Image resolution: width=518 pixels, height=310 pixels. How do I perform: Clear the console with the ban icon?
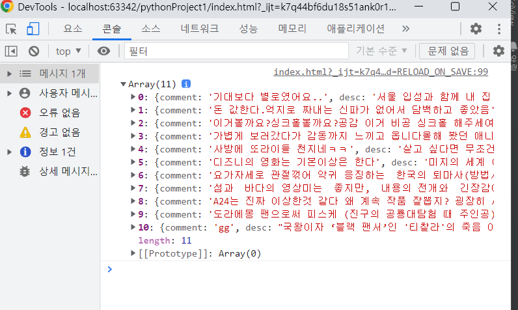pos(34,51)
